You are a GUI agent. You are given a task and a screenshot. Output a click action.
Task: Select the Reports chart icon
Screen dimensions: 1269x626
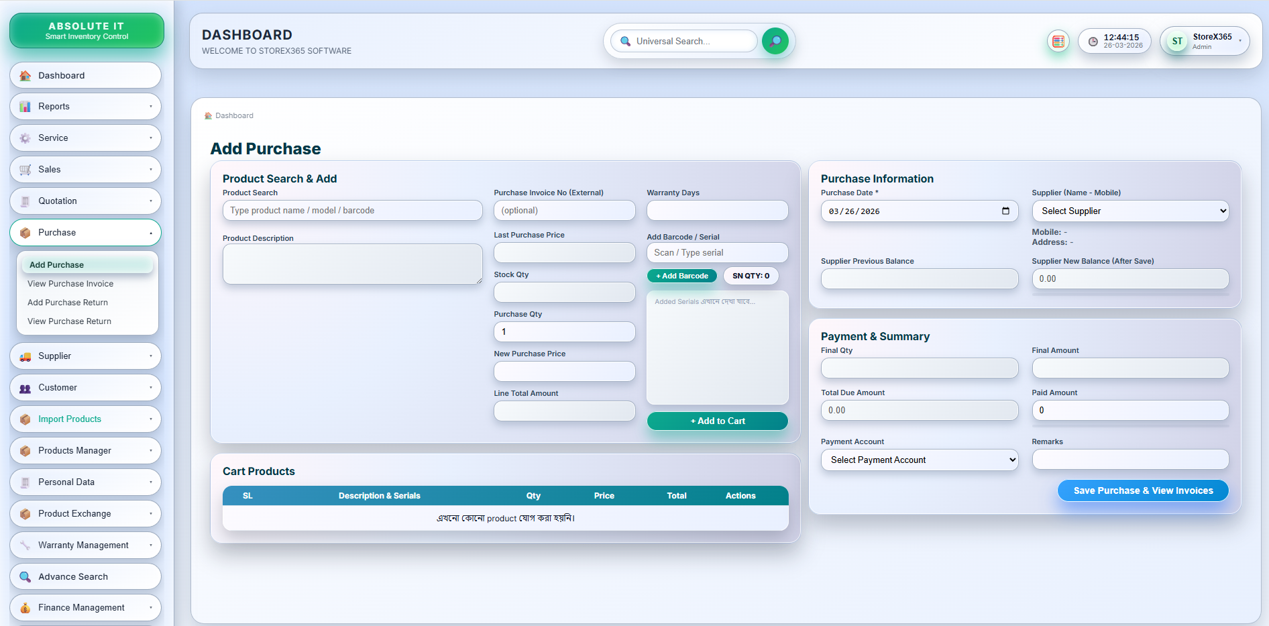click(25, 106)
